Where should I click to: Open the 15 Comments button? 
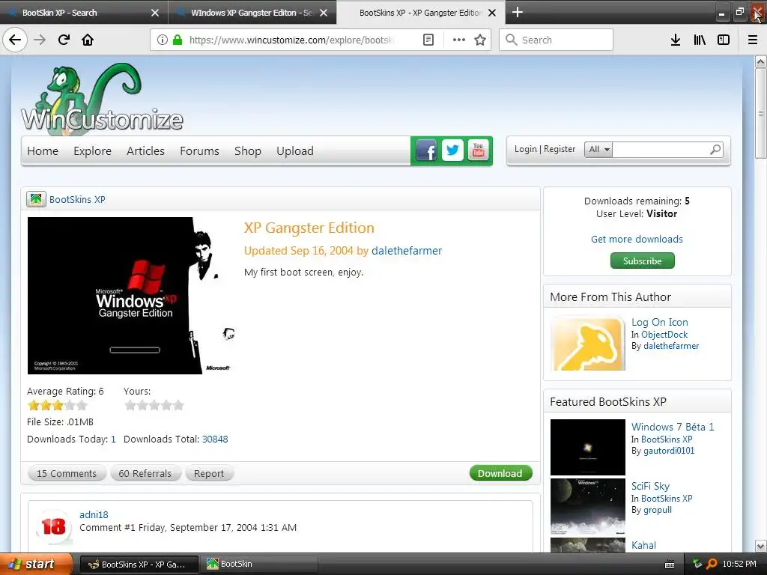pos(66,473)
